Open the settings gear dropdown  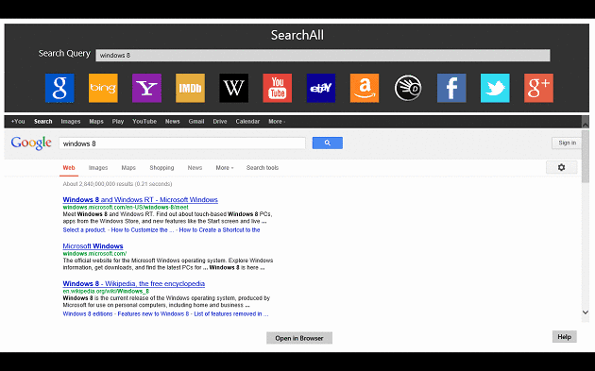pos(562,167)
